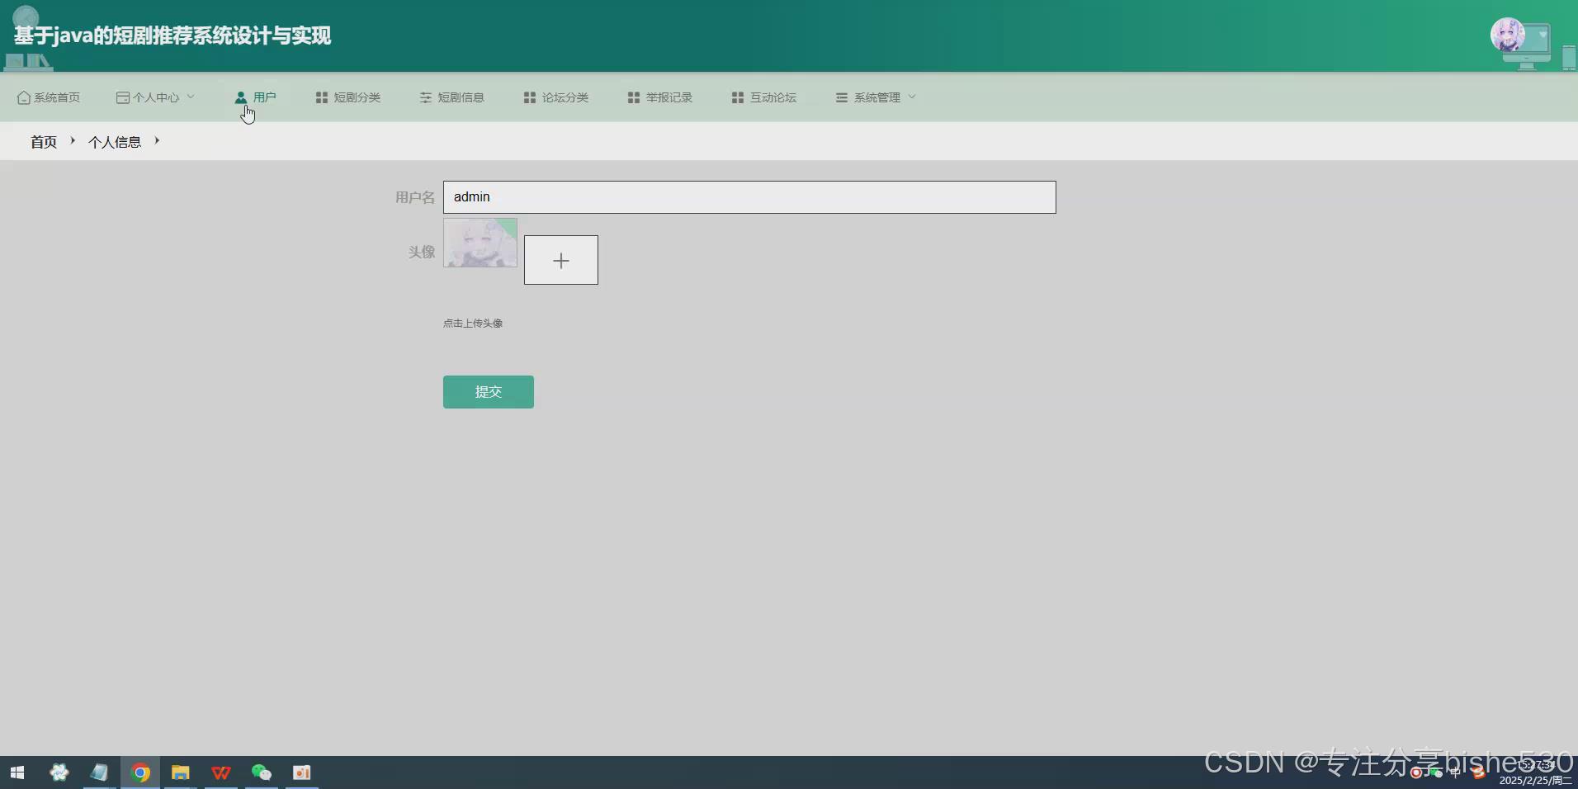Open WPS Office from taskbar
Image resolution: width=1578 pixels, height=789 pixels.
(221, 772)
